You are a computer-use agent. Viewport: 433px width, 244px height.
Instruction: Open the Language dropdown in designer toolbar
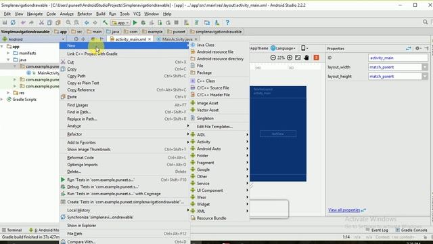pyautogui.click(x=283, y=48)
